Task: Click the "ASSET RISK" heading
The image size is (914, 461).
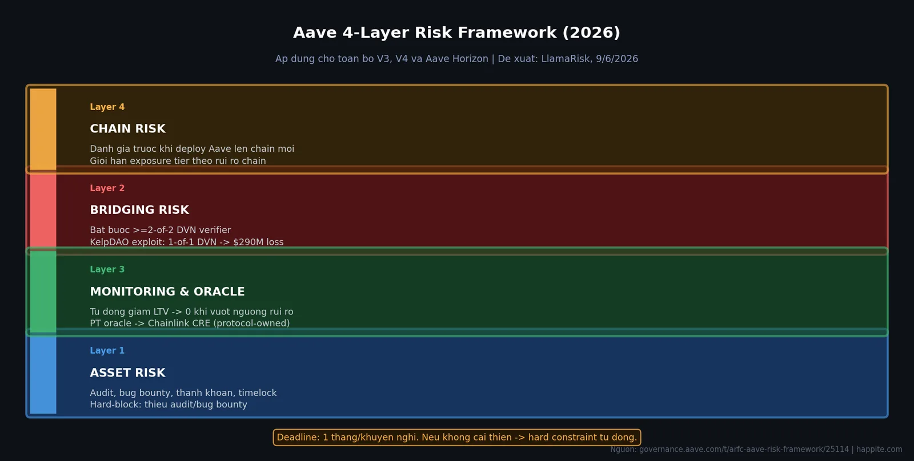Action: point(127,373)
